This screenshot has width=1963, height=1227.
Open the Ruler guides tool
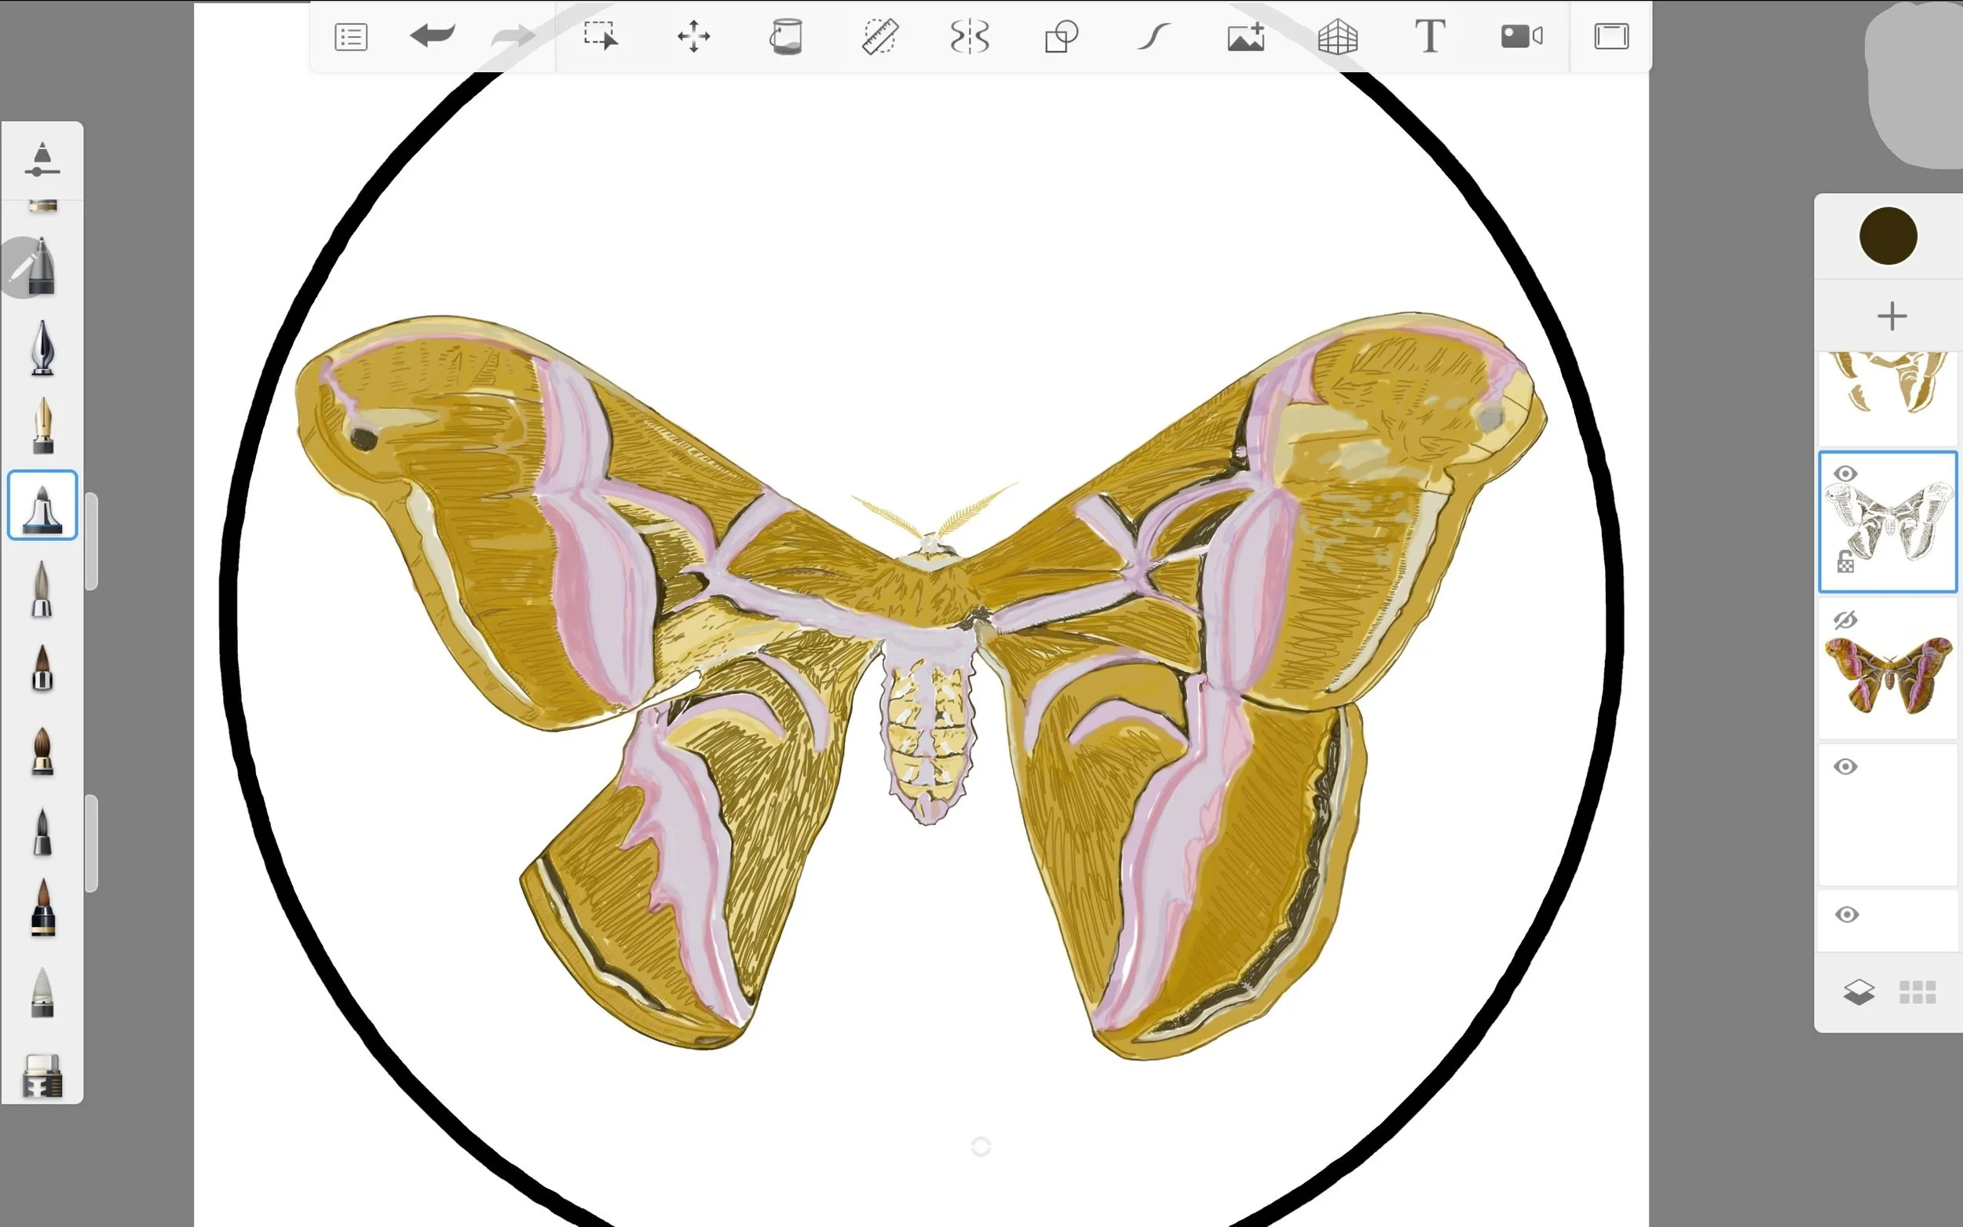point(879,37)
